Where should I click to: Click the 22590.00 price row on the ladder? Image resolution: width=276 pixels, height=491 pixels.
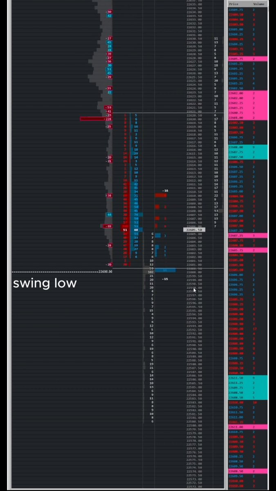click(194, 349)
